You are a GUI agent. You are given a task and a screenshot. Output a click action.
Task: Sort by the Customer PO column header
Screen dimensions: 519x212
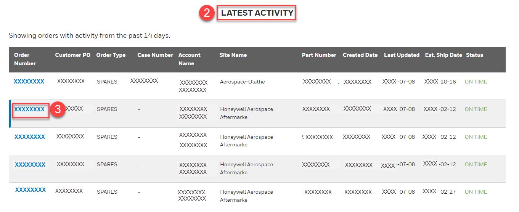[73, 55]
